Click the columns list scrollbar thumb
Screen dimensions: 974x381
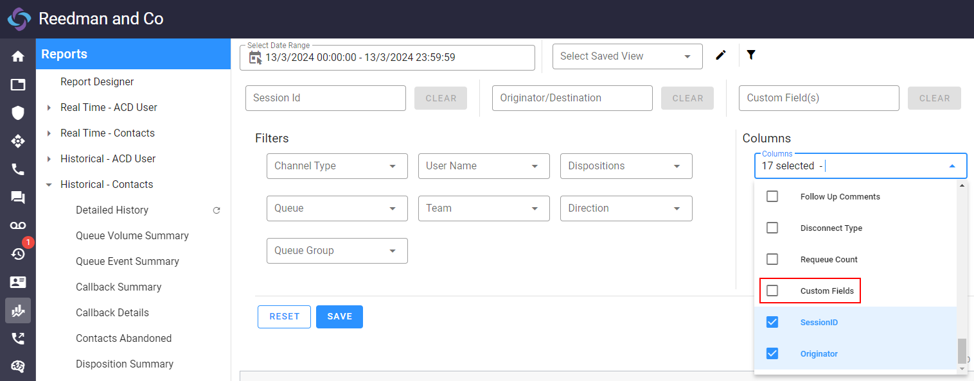[x=962, y=351]
